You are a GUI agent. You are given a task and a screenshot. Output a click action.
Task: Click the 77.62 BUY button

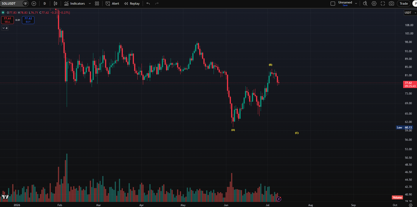click(x=28, y=20)
